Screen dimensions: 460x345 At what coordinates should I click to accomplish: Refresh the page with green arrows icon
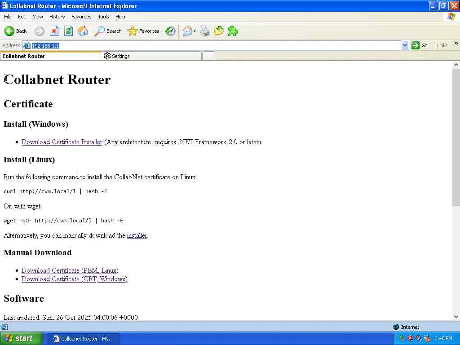69,31
